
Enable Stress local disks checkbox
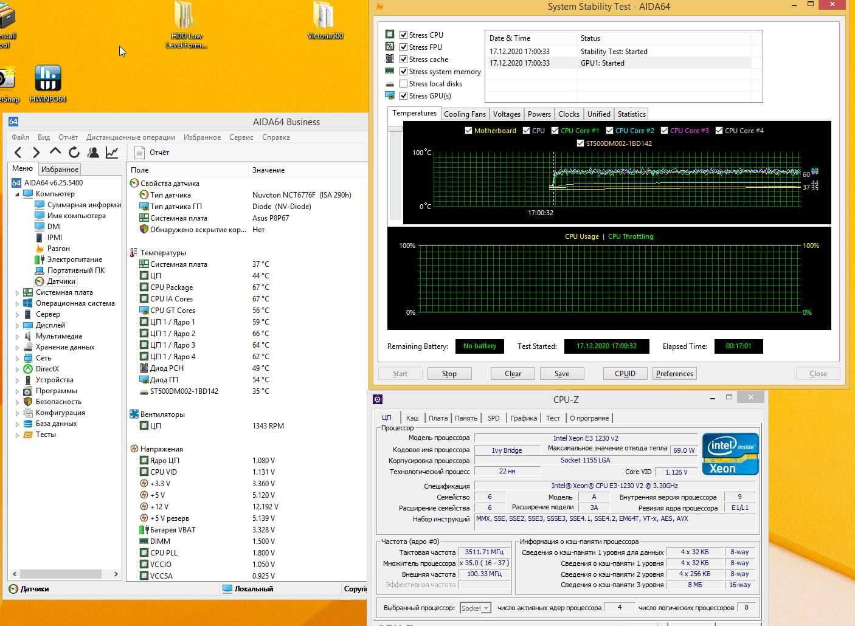pyautogui.click(x=403, y=83)
